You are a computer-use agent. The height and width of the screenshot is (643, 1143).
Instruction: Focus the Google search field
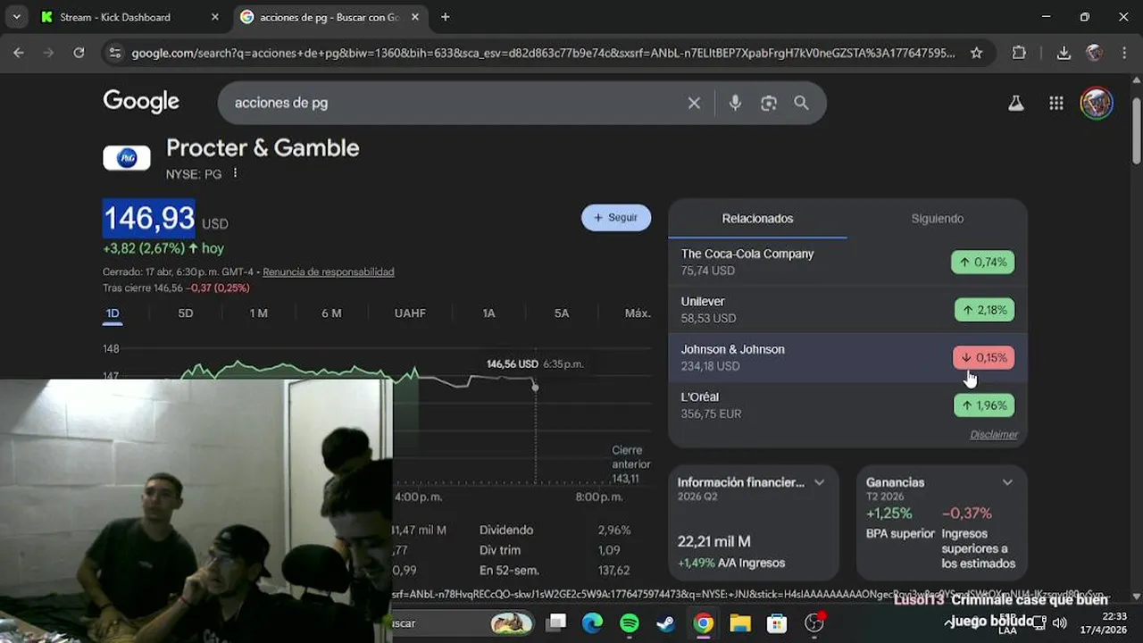[455, 103]
